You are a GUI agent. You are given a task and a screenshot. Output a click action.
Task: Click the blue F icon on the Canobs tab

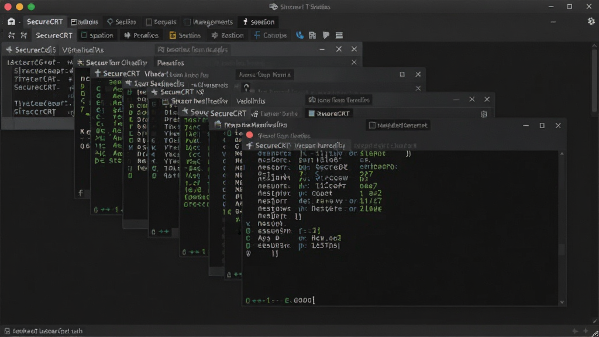257,35
